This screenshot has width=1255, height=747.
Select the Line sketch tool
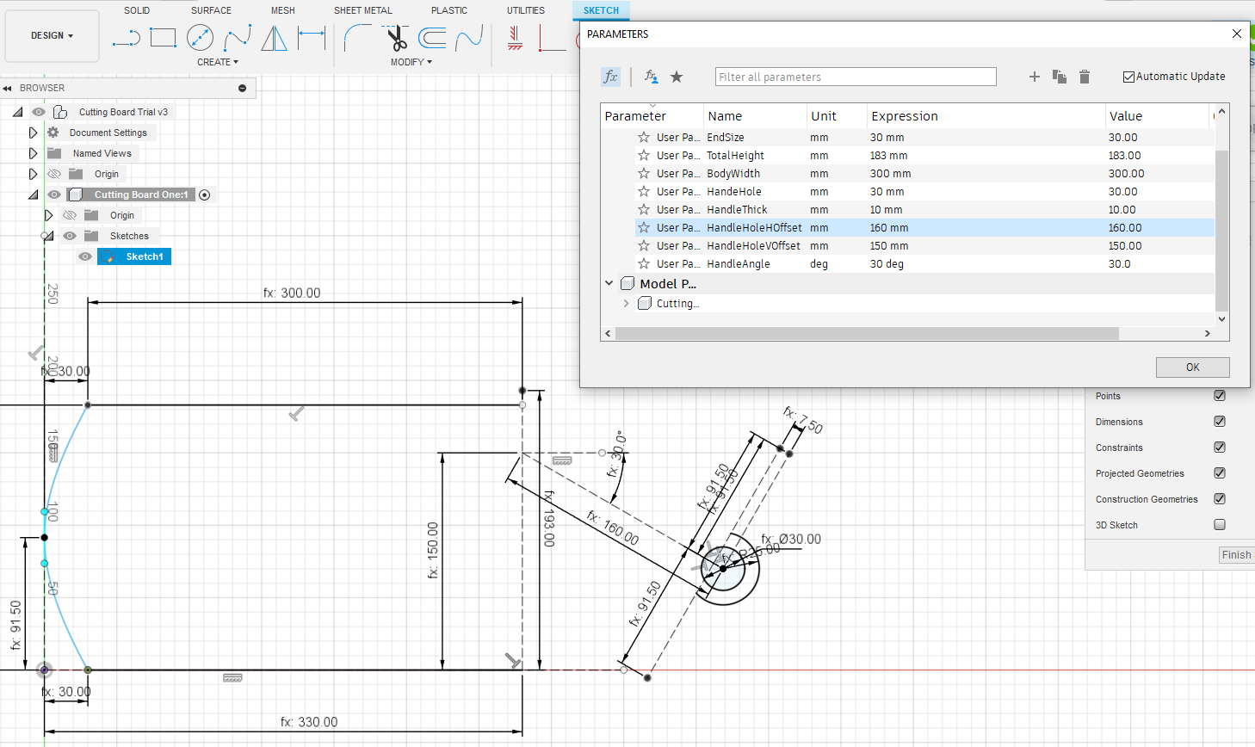(126, 37)
